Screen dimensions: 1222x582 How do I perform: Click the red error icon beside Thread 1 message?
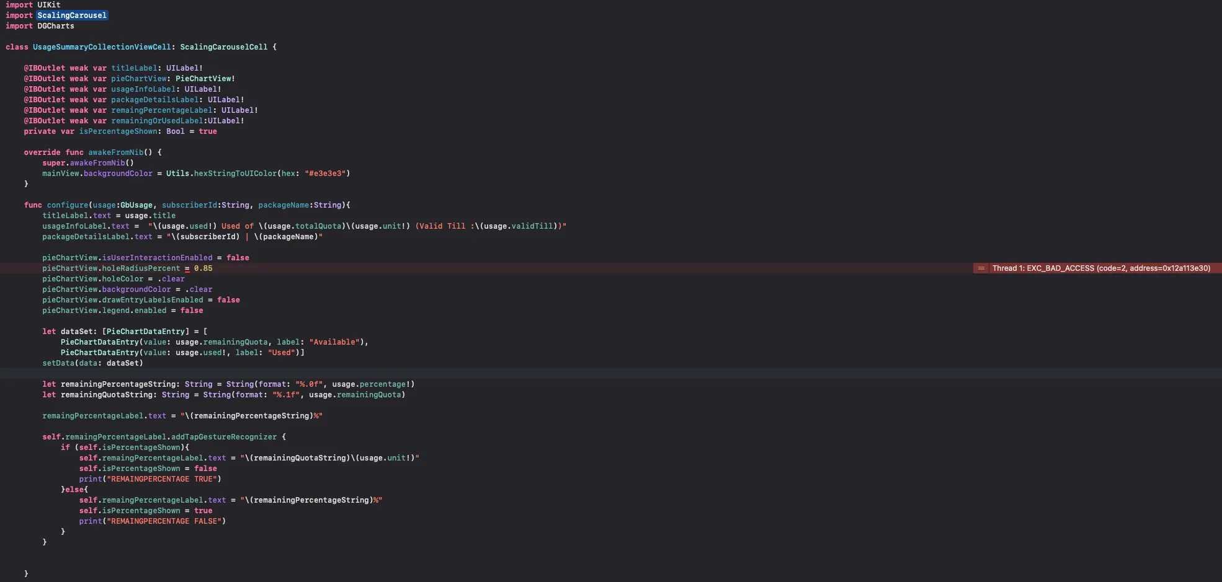coord(981,268)
